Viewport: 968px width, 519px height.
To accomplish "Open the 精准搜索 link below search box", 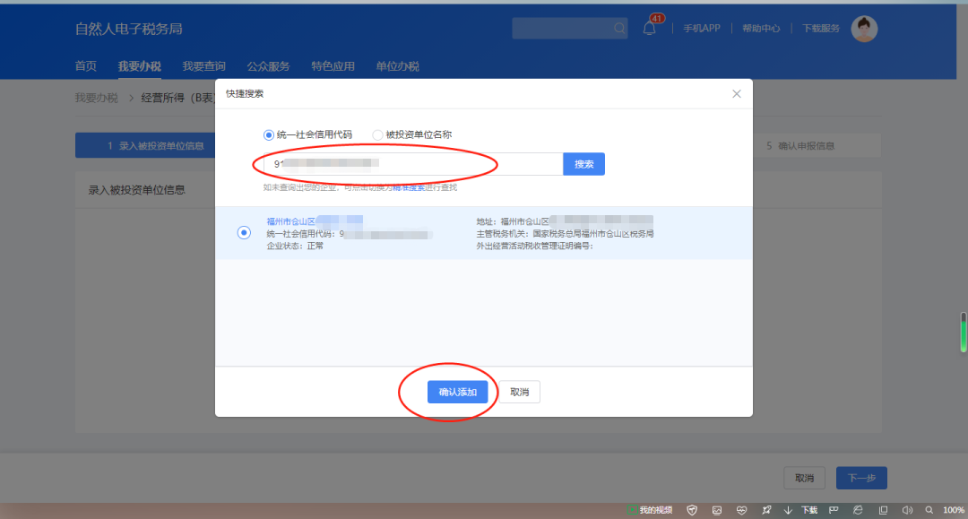I will (x=409, y=187).
